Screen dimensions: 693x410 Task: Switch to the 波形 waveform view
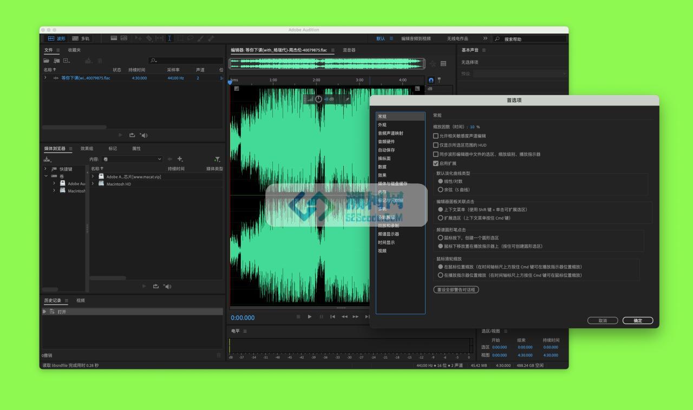[x=57, y=38]
